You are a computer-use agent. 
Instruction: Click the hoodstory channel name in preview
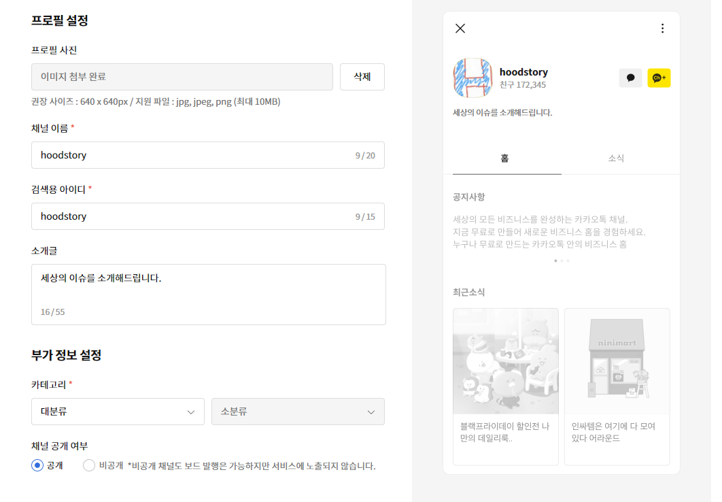pos(523,72)
